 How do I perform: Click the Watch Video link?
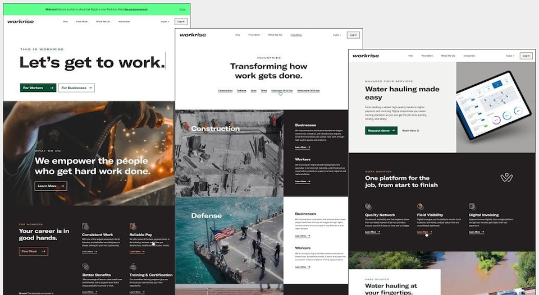pyautogui.click(x=410, y=131)
